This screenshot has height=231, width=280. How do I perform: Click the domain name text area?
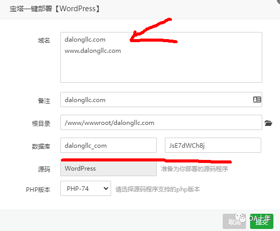161,57
